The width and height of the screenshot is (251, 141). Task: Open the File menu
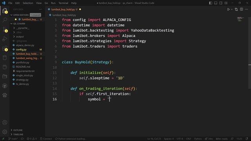click(x=10, y=3)
